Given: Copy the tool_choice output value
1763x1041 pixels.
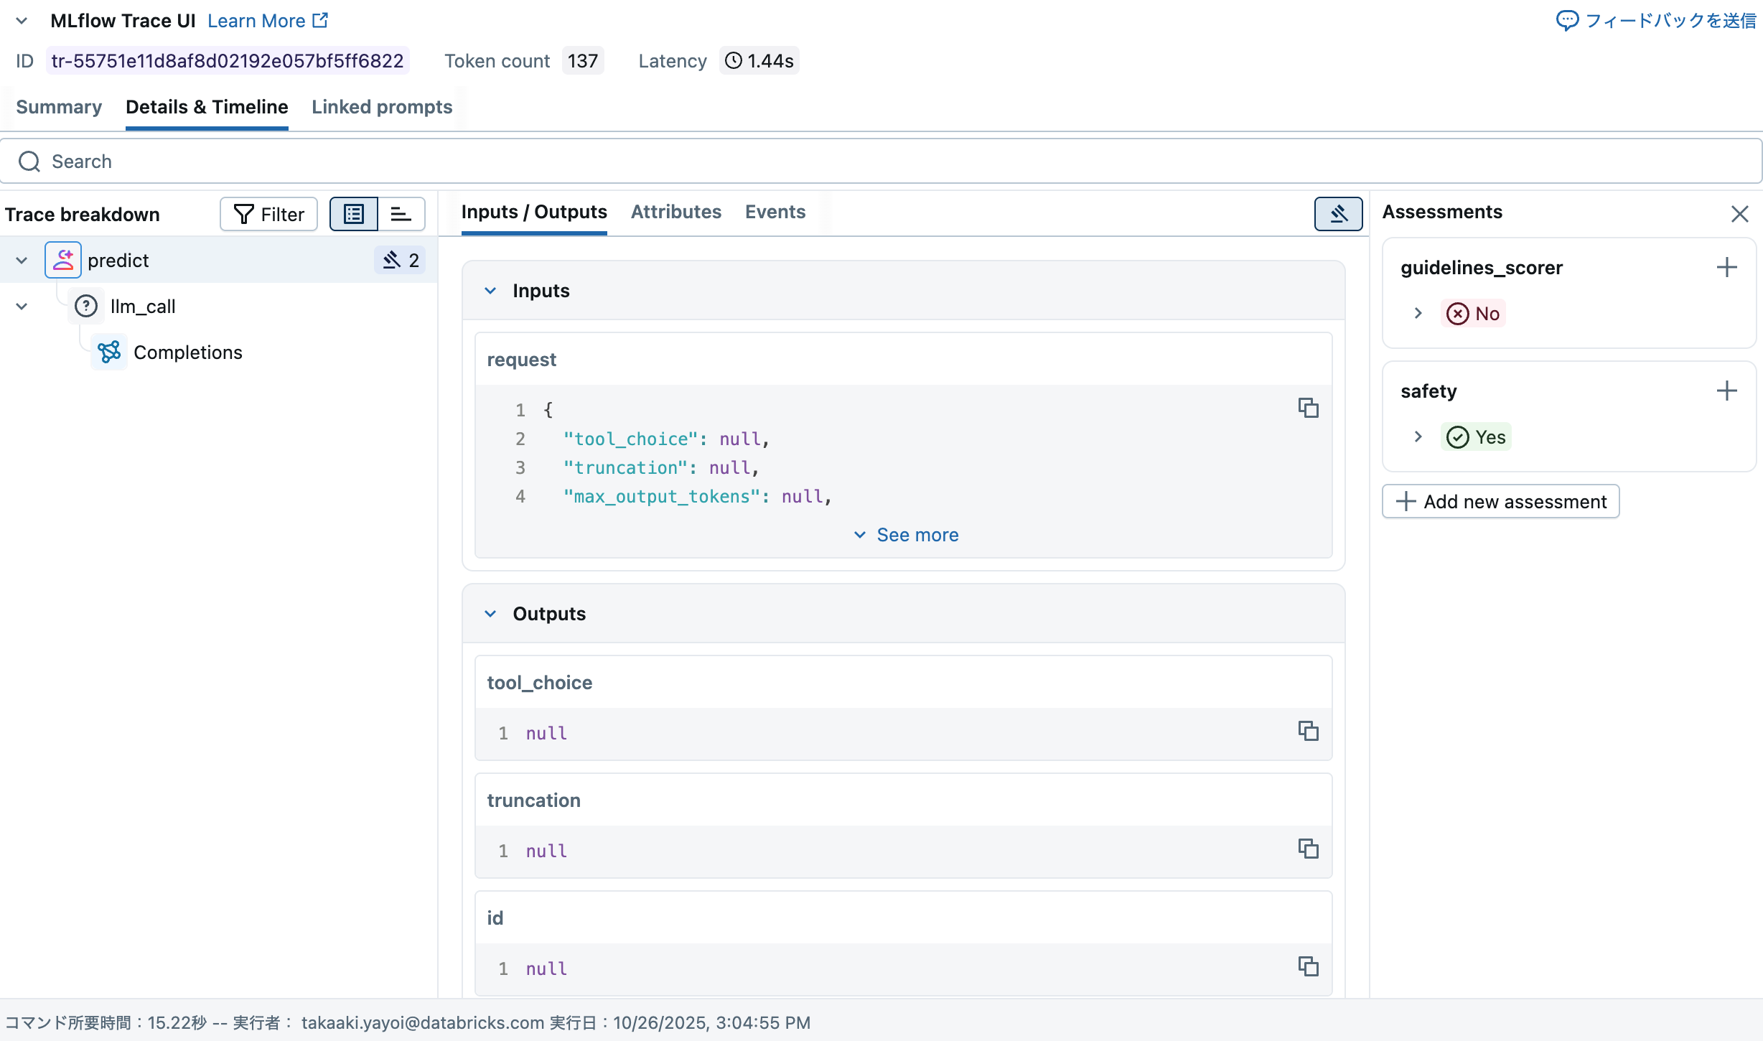Looking at the screenshot, I should [x=1308, y=731].
